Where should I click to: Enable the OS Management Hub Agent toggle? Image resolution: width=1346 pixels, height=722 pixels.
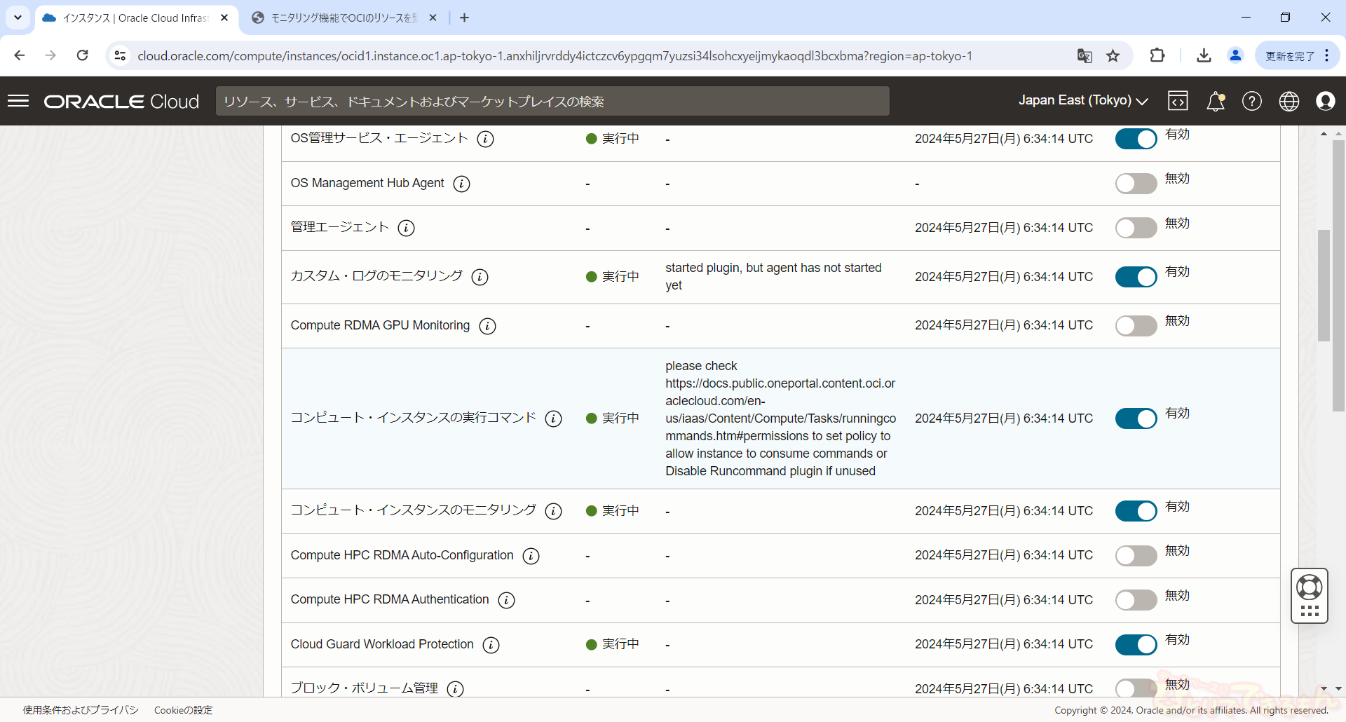(x=1136, y=184)
